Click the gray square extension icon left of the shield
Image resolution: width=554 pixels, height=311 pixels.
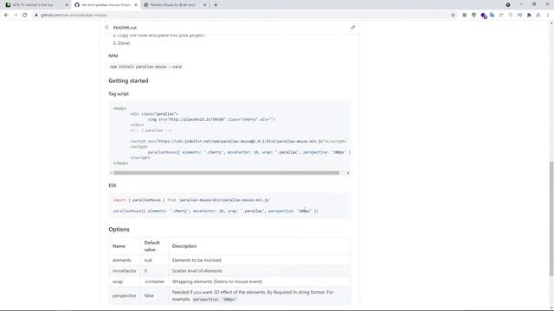[465, 16]
